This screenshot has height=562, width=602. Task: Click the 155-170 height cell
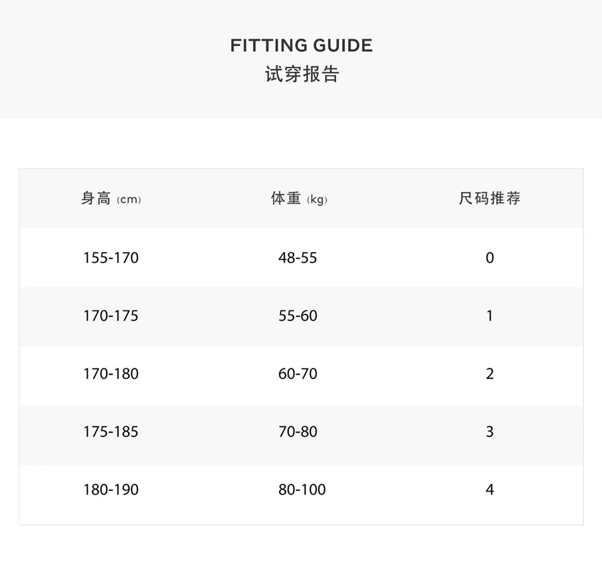(x=111, y=258)
